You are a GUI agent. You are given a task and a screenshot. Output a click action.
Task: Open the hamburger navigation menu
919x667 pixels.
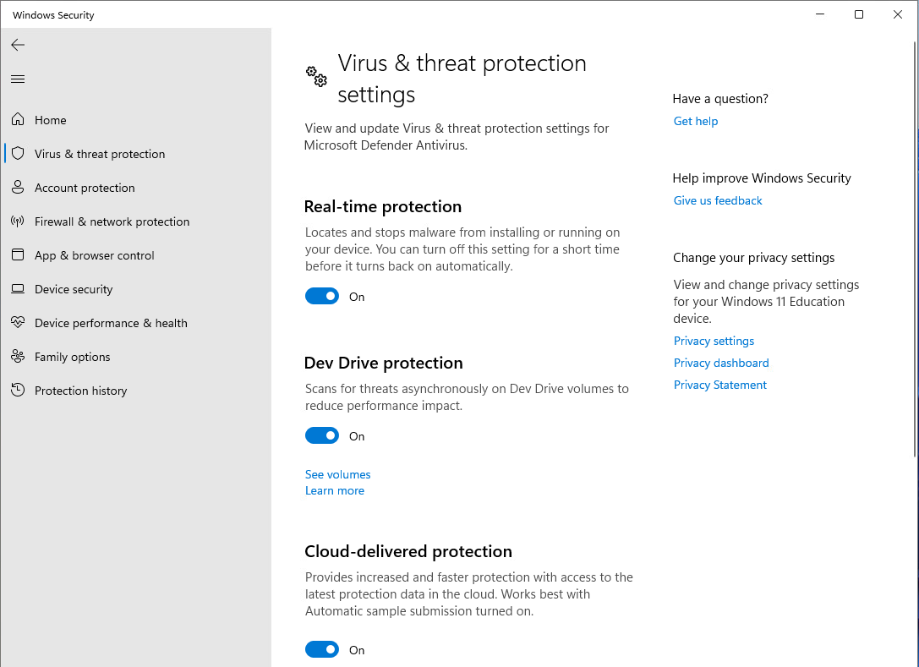coord(18,79)
